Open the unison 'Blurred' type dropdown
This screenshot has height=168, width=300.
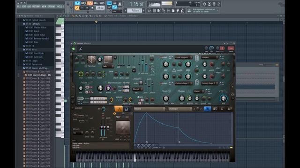pyautogui.click(x=137, y=89)
